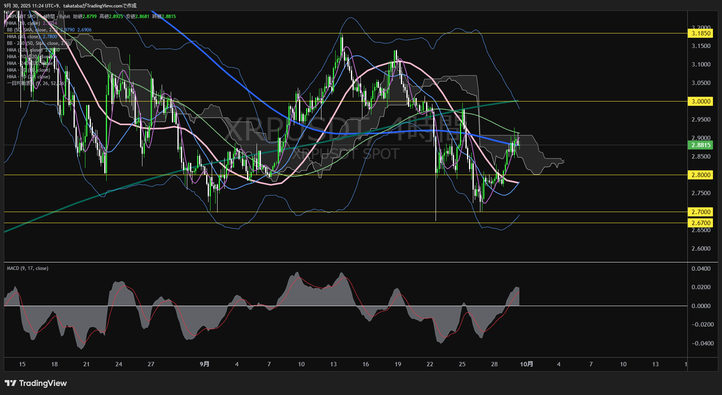Click the 0.0000 MACD axis value
This screenshot has width=722, height=395.
tap(701, 306)
